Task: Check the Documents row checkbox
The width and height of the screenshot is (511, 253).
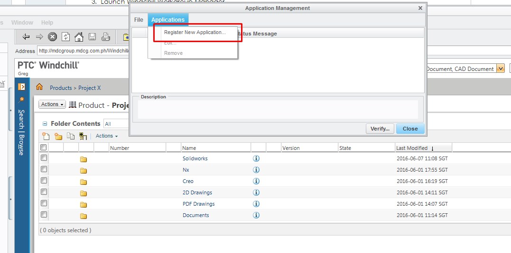Action: [x=44, y=215]
